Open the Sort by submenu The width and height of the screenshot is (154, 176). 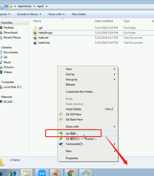91,74
